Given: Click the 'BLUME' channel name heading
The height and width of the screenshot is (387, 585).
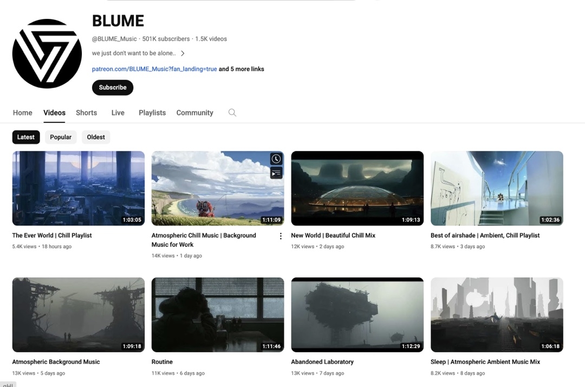Looking at the screenshot, I should pos(118,21).
